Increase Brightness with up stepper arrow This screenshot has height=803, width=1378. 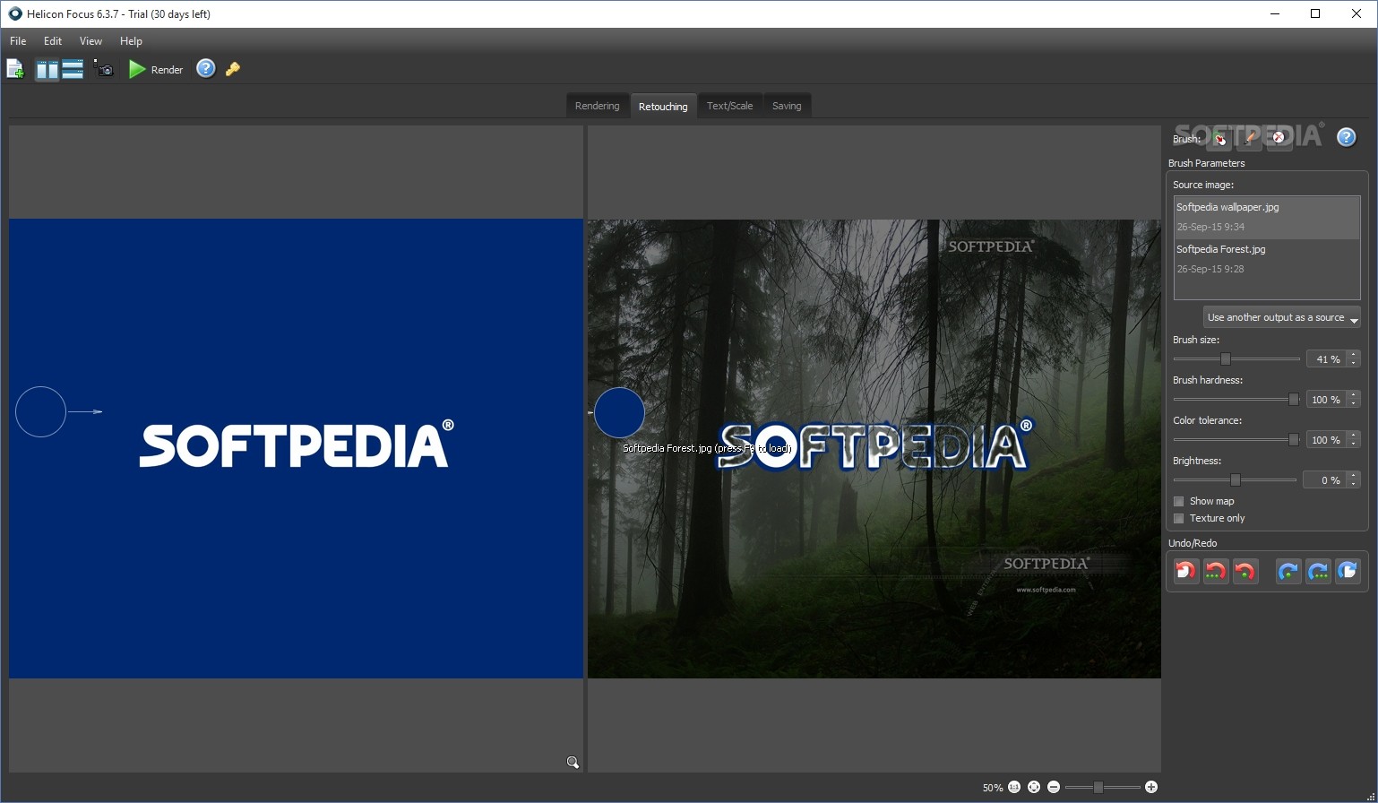point(1354,476)
